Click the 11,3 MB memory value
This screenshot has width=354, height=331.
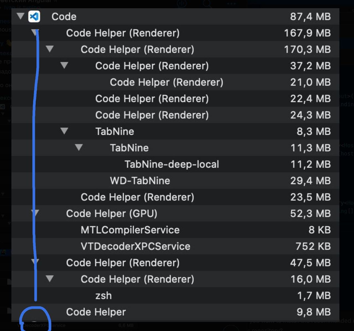(311, 148)
